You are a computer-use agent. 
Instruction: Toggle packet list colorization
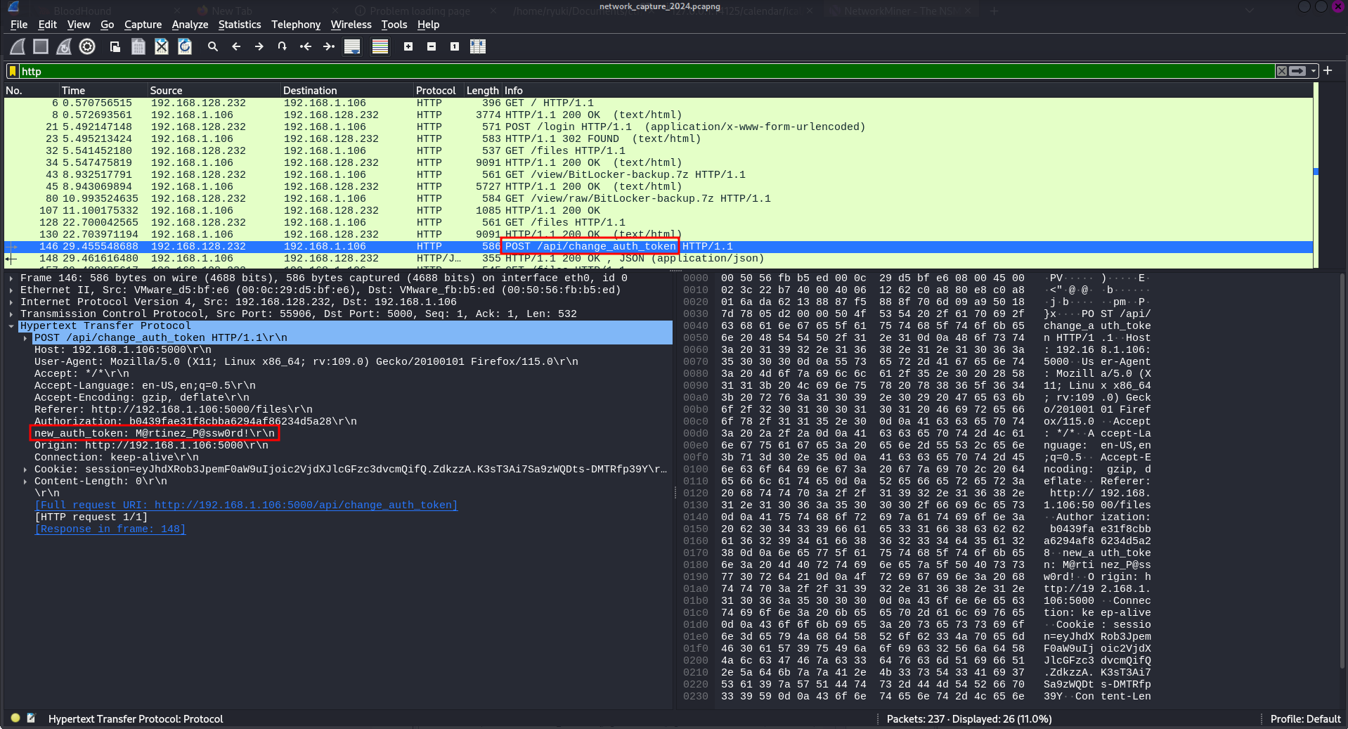[x=380, y=46]
